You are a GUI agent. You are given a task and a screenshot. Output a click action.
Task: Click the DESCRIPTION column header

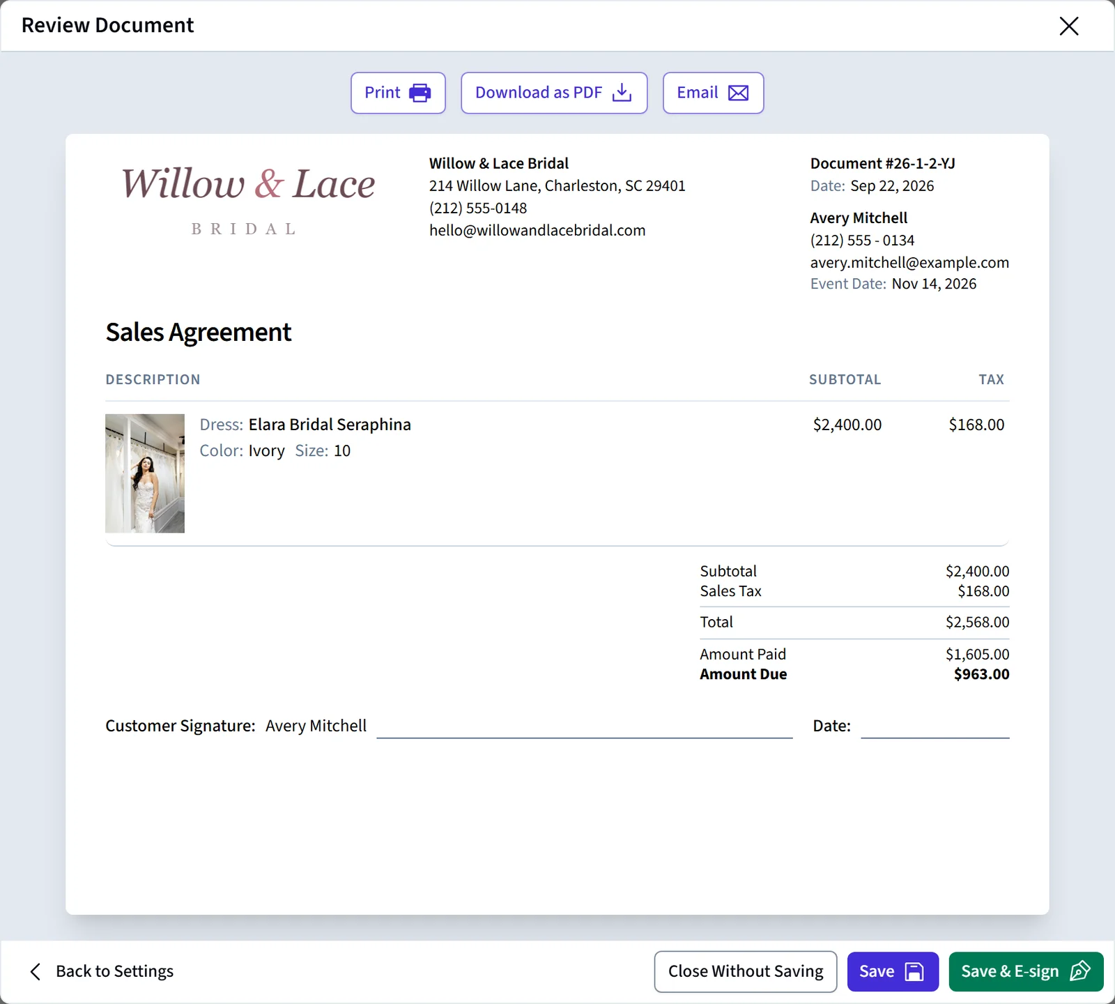pyautogui.click(x=153, y=379)
